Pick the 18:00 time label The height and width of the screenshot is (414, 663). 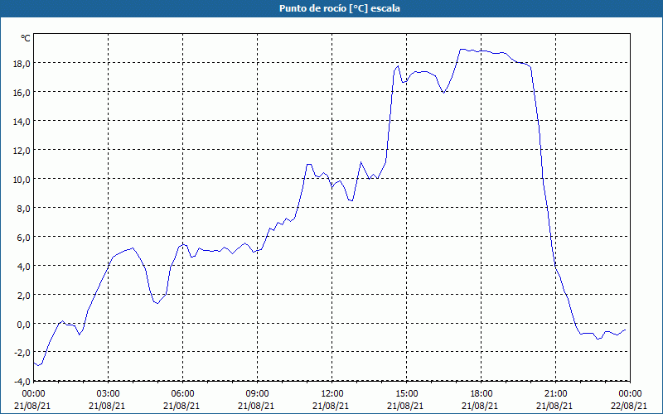click(x=482, y=394)
